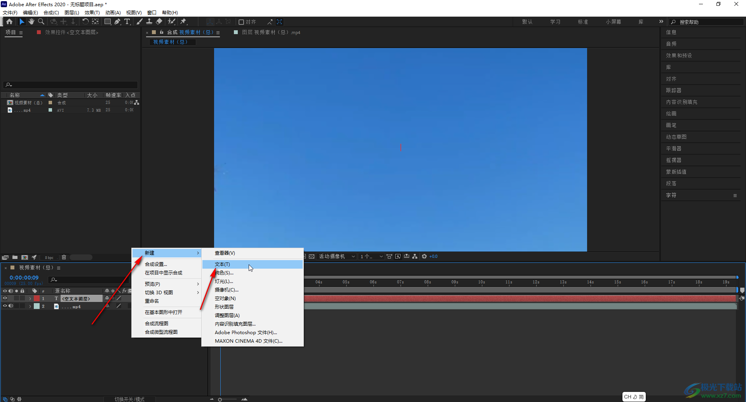746x402 pixels.
Task: Click 合成设置... in the context menu
Action: tap(167, 264)
